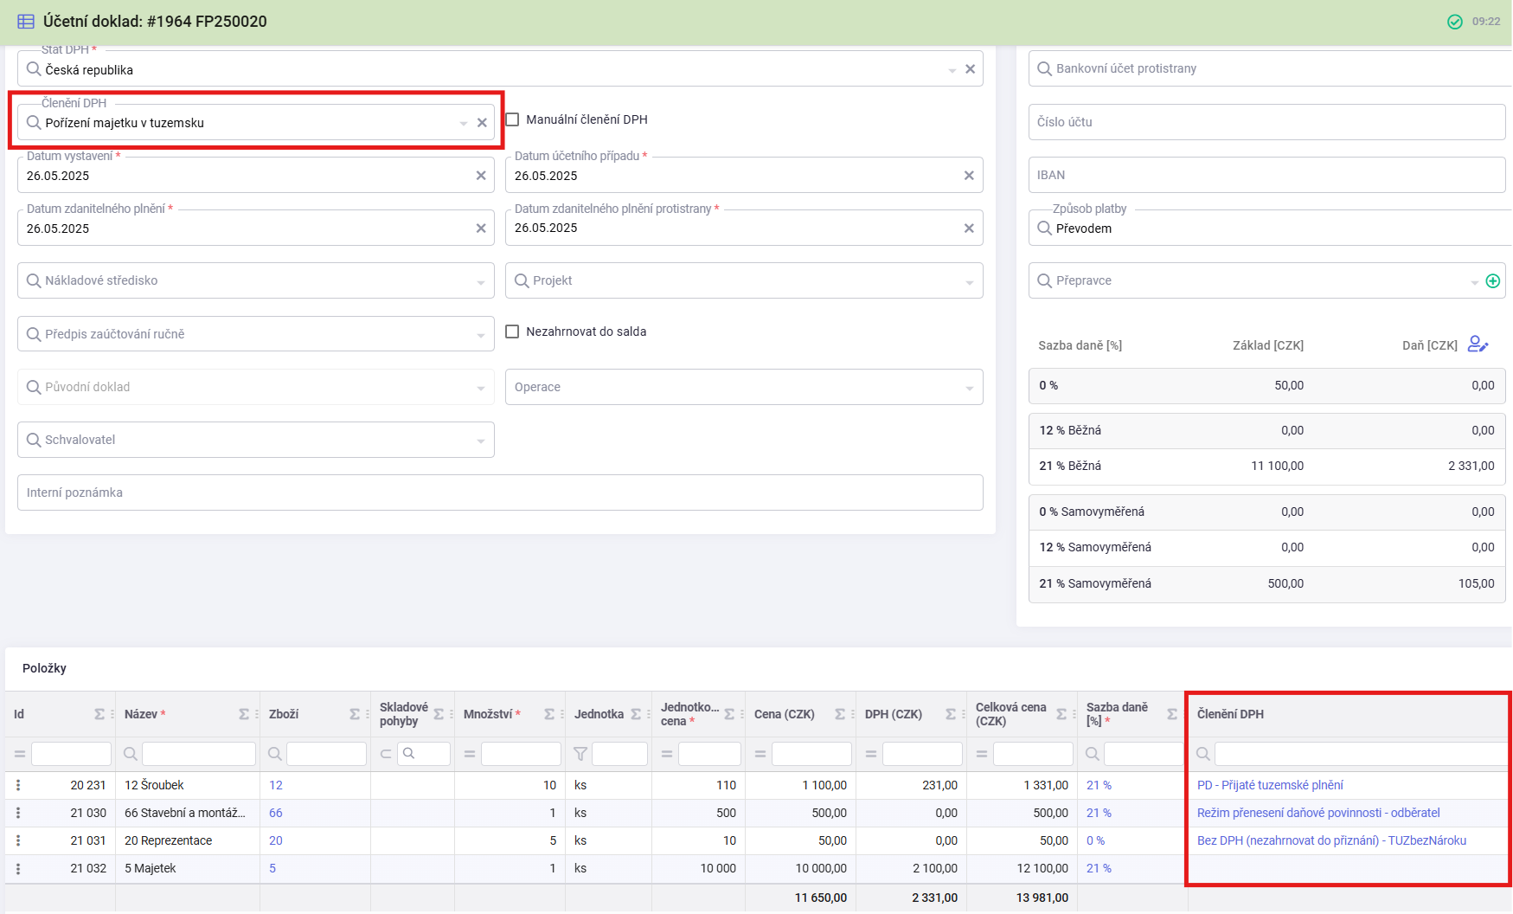Open the row menu for item 21 030

18,813
